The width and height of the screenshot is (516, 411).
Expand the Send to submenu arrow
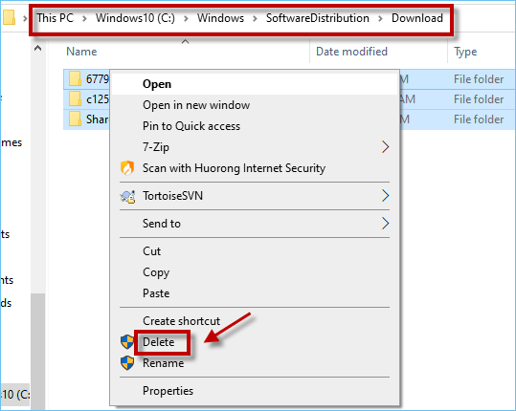386,224
